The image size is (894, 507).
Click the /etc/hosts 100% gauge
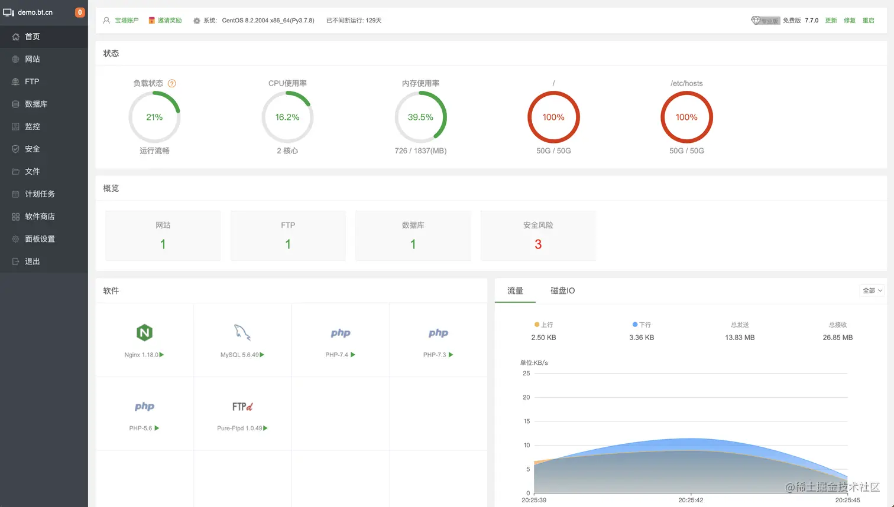(x=686, y=117)
